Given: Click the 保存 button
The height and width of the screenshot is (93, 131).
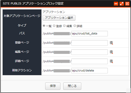Looking at the screenshot, I should pos(53,86).
